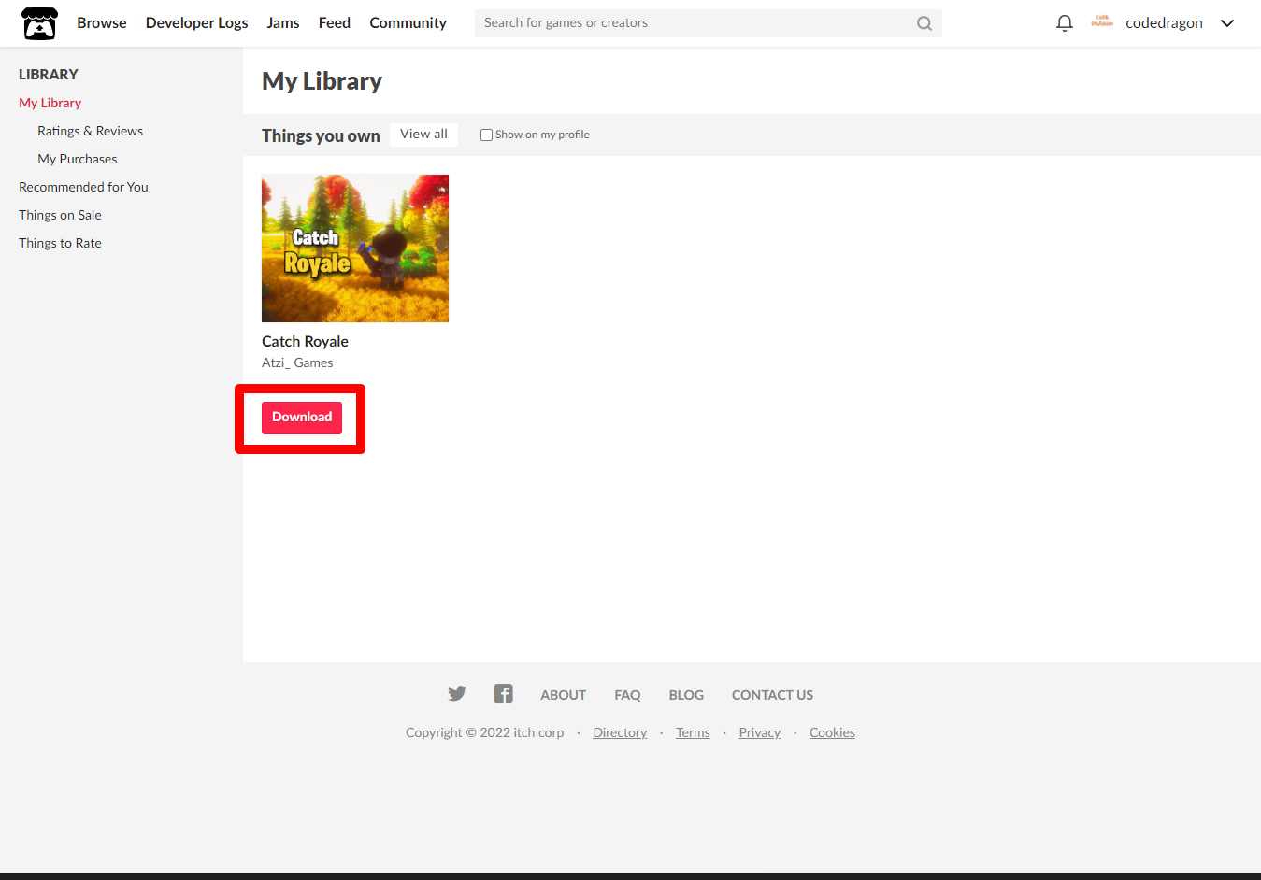Visit itch.io Twitter page icon
Viewport: 1261px width, 880px height.
pyautogui.click(x=457, y=693)
